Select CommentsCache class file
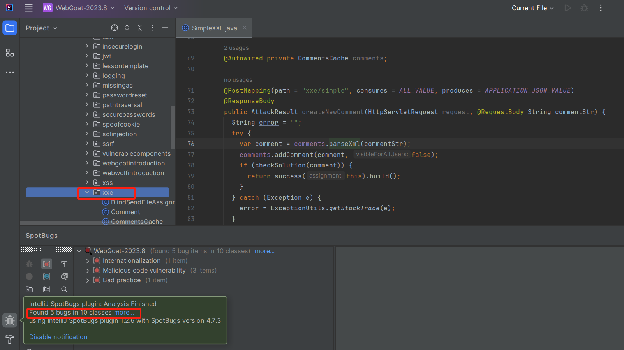The image size is (624, 350). coord(133,222)
